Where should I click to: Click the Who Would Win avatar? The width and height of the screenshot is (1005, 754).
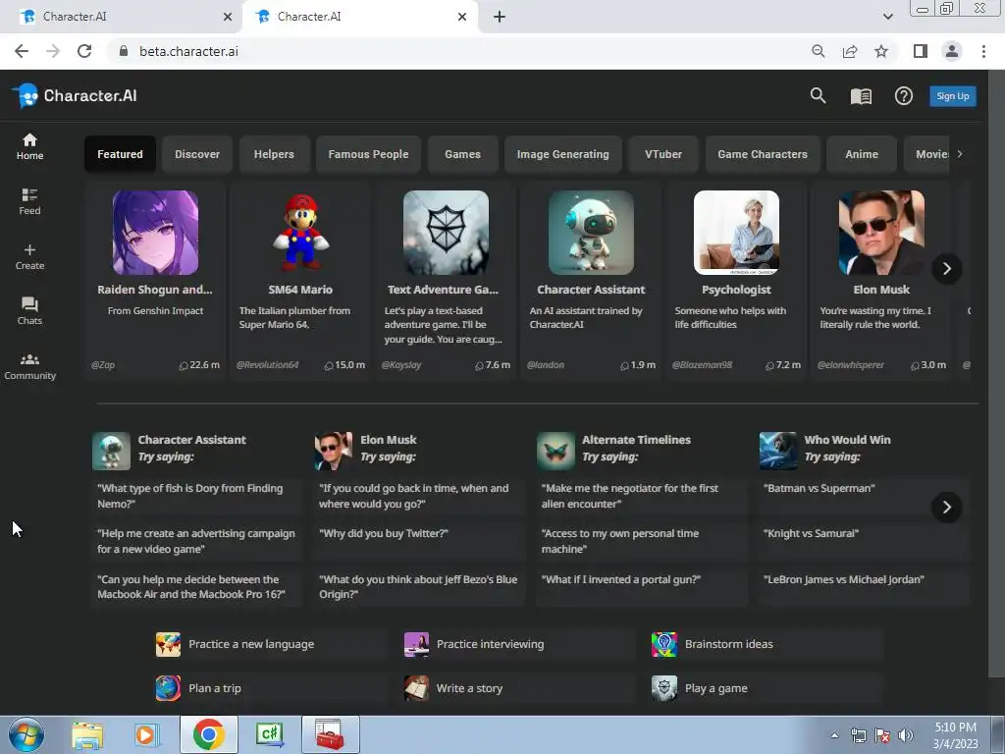[x=778, y=451]
